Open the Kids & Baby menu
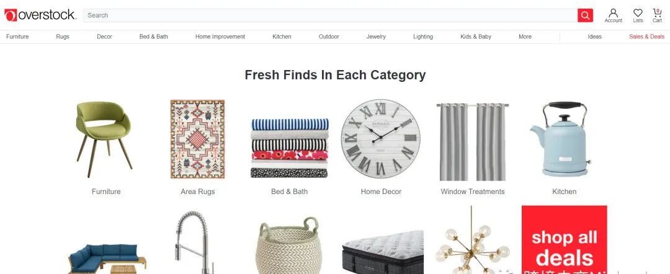 [x=476, y=37]
